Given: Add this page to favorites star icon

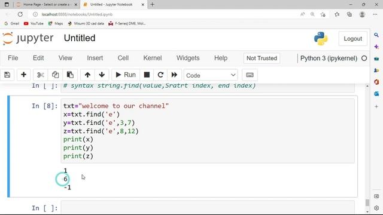Looking at the screenshot, I should [x=323, y=14].
